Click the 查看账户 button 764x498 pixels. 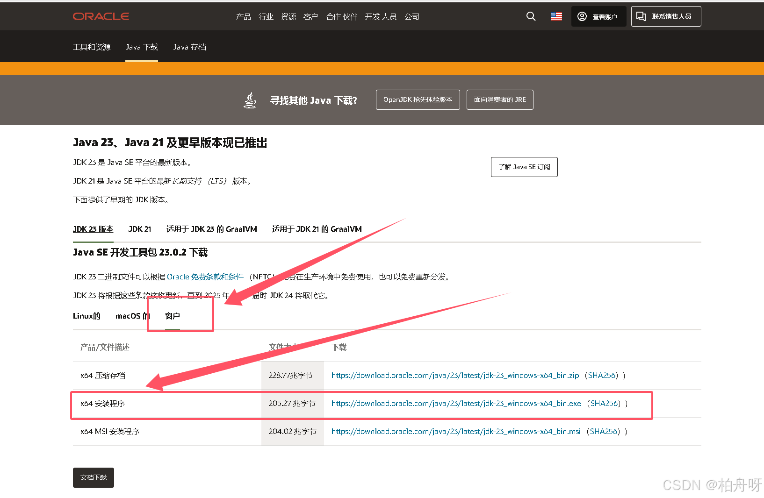click(598, 16)
